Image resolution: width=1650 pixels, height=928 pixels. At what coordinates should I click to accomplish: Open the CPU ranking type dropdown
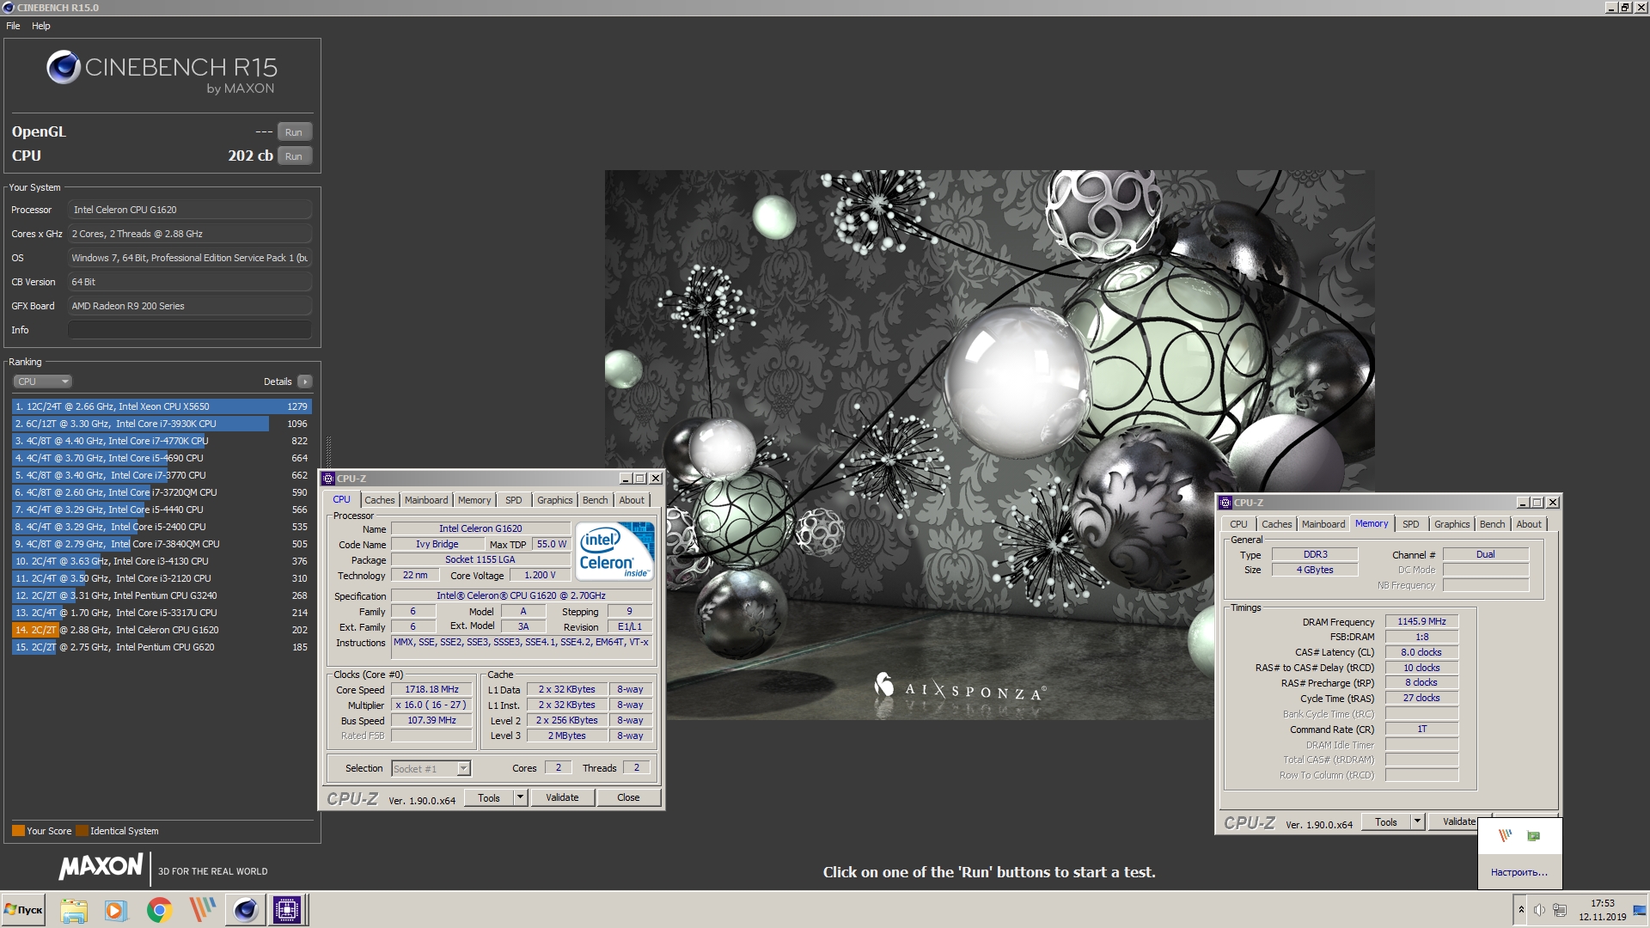42,382
